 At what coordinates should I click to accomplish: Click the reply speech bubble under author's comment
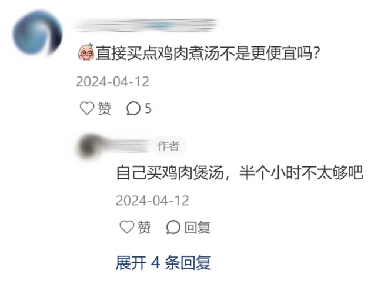click(x=173, y=227)
